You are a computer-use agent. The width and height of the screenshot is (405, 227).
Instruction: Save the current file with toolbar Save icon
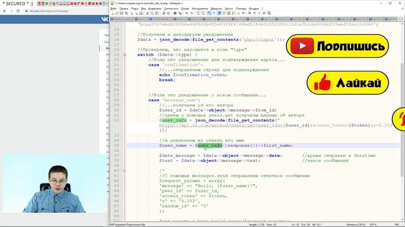pos(121,13)
